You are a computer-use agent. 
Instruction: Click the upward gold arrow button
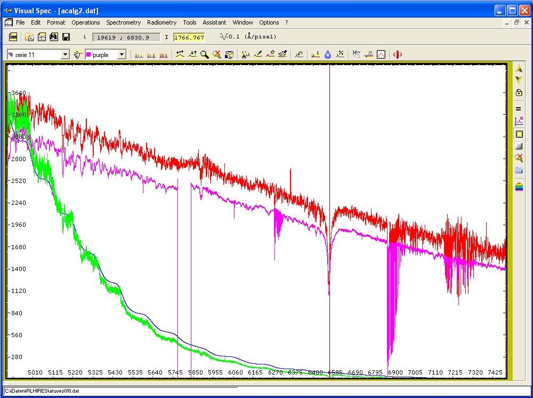pos(519,69)
